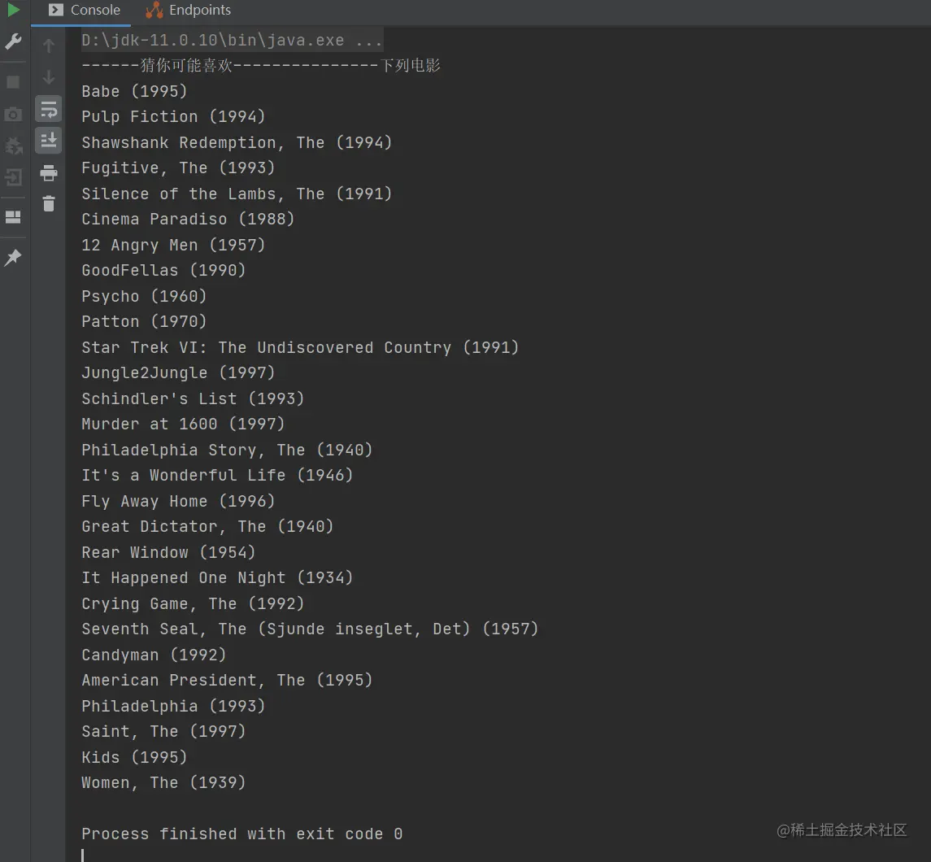The image size is (931, 862).
Task: Click 'Silence of the Lambs, The (1991)'
Action: coord(237,194)
